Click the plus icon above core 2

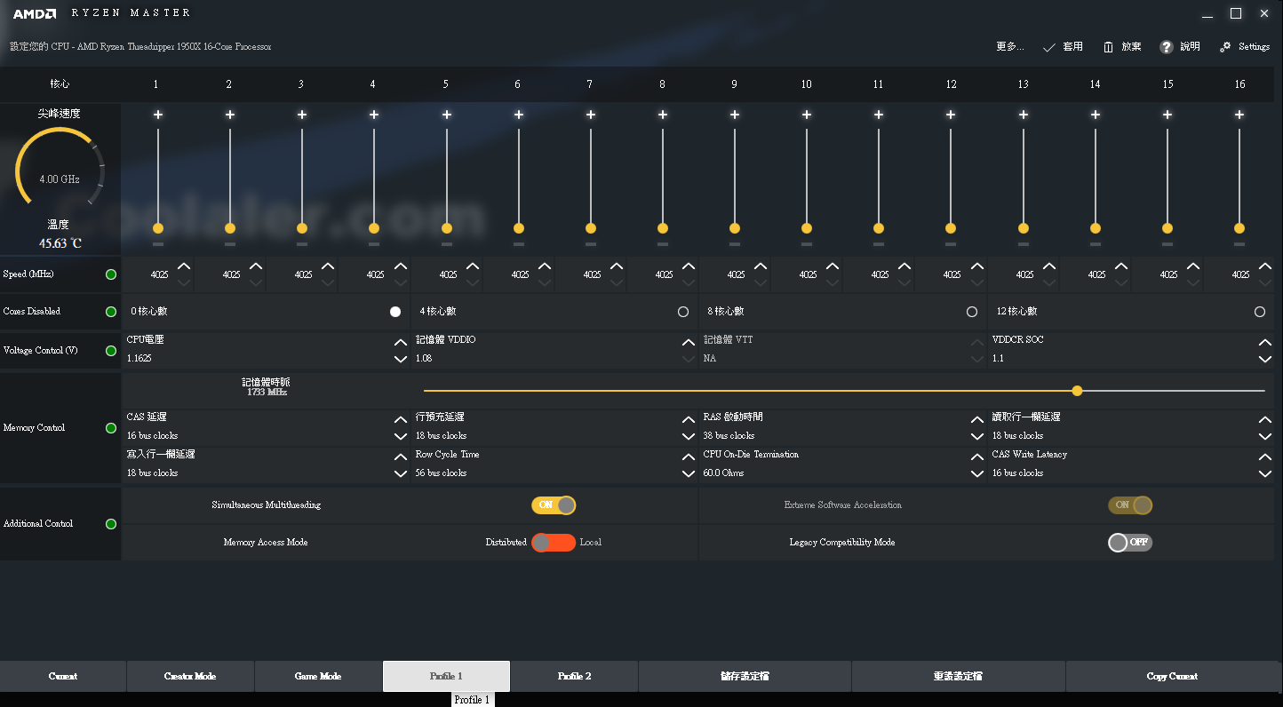230,115
